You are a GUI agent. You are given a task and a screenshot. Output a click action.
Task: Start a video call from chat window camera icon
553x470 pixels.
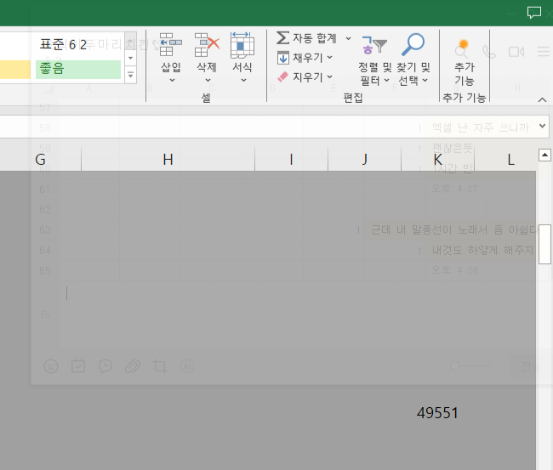pyautogui.click(x=516, y=52)
